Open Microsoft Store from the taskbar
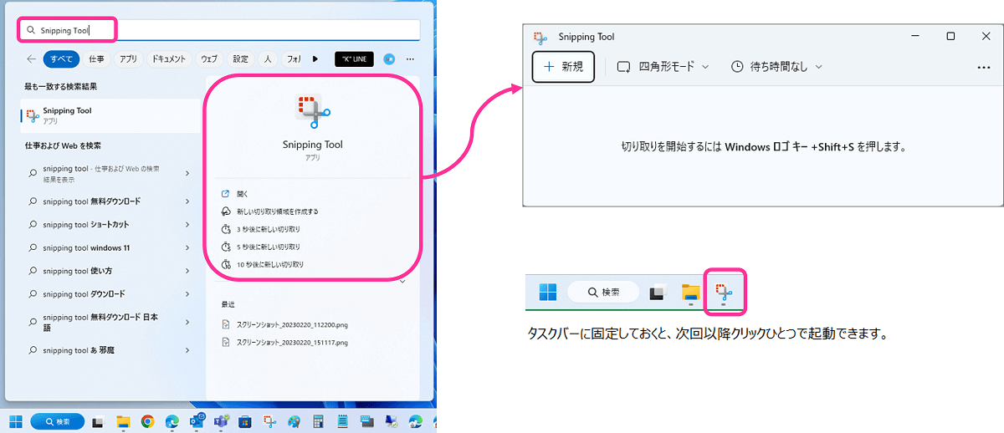 pyautogui.click(x=245, y=421)
